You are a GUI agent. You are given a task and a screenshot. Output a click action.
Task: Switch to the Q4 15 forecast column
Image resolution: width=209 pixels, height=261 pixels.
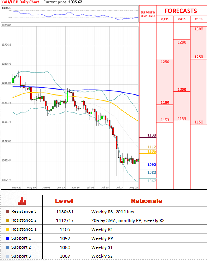point(182,19)
